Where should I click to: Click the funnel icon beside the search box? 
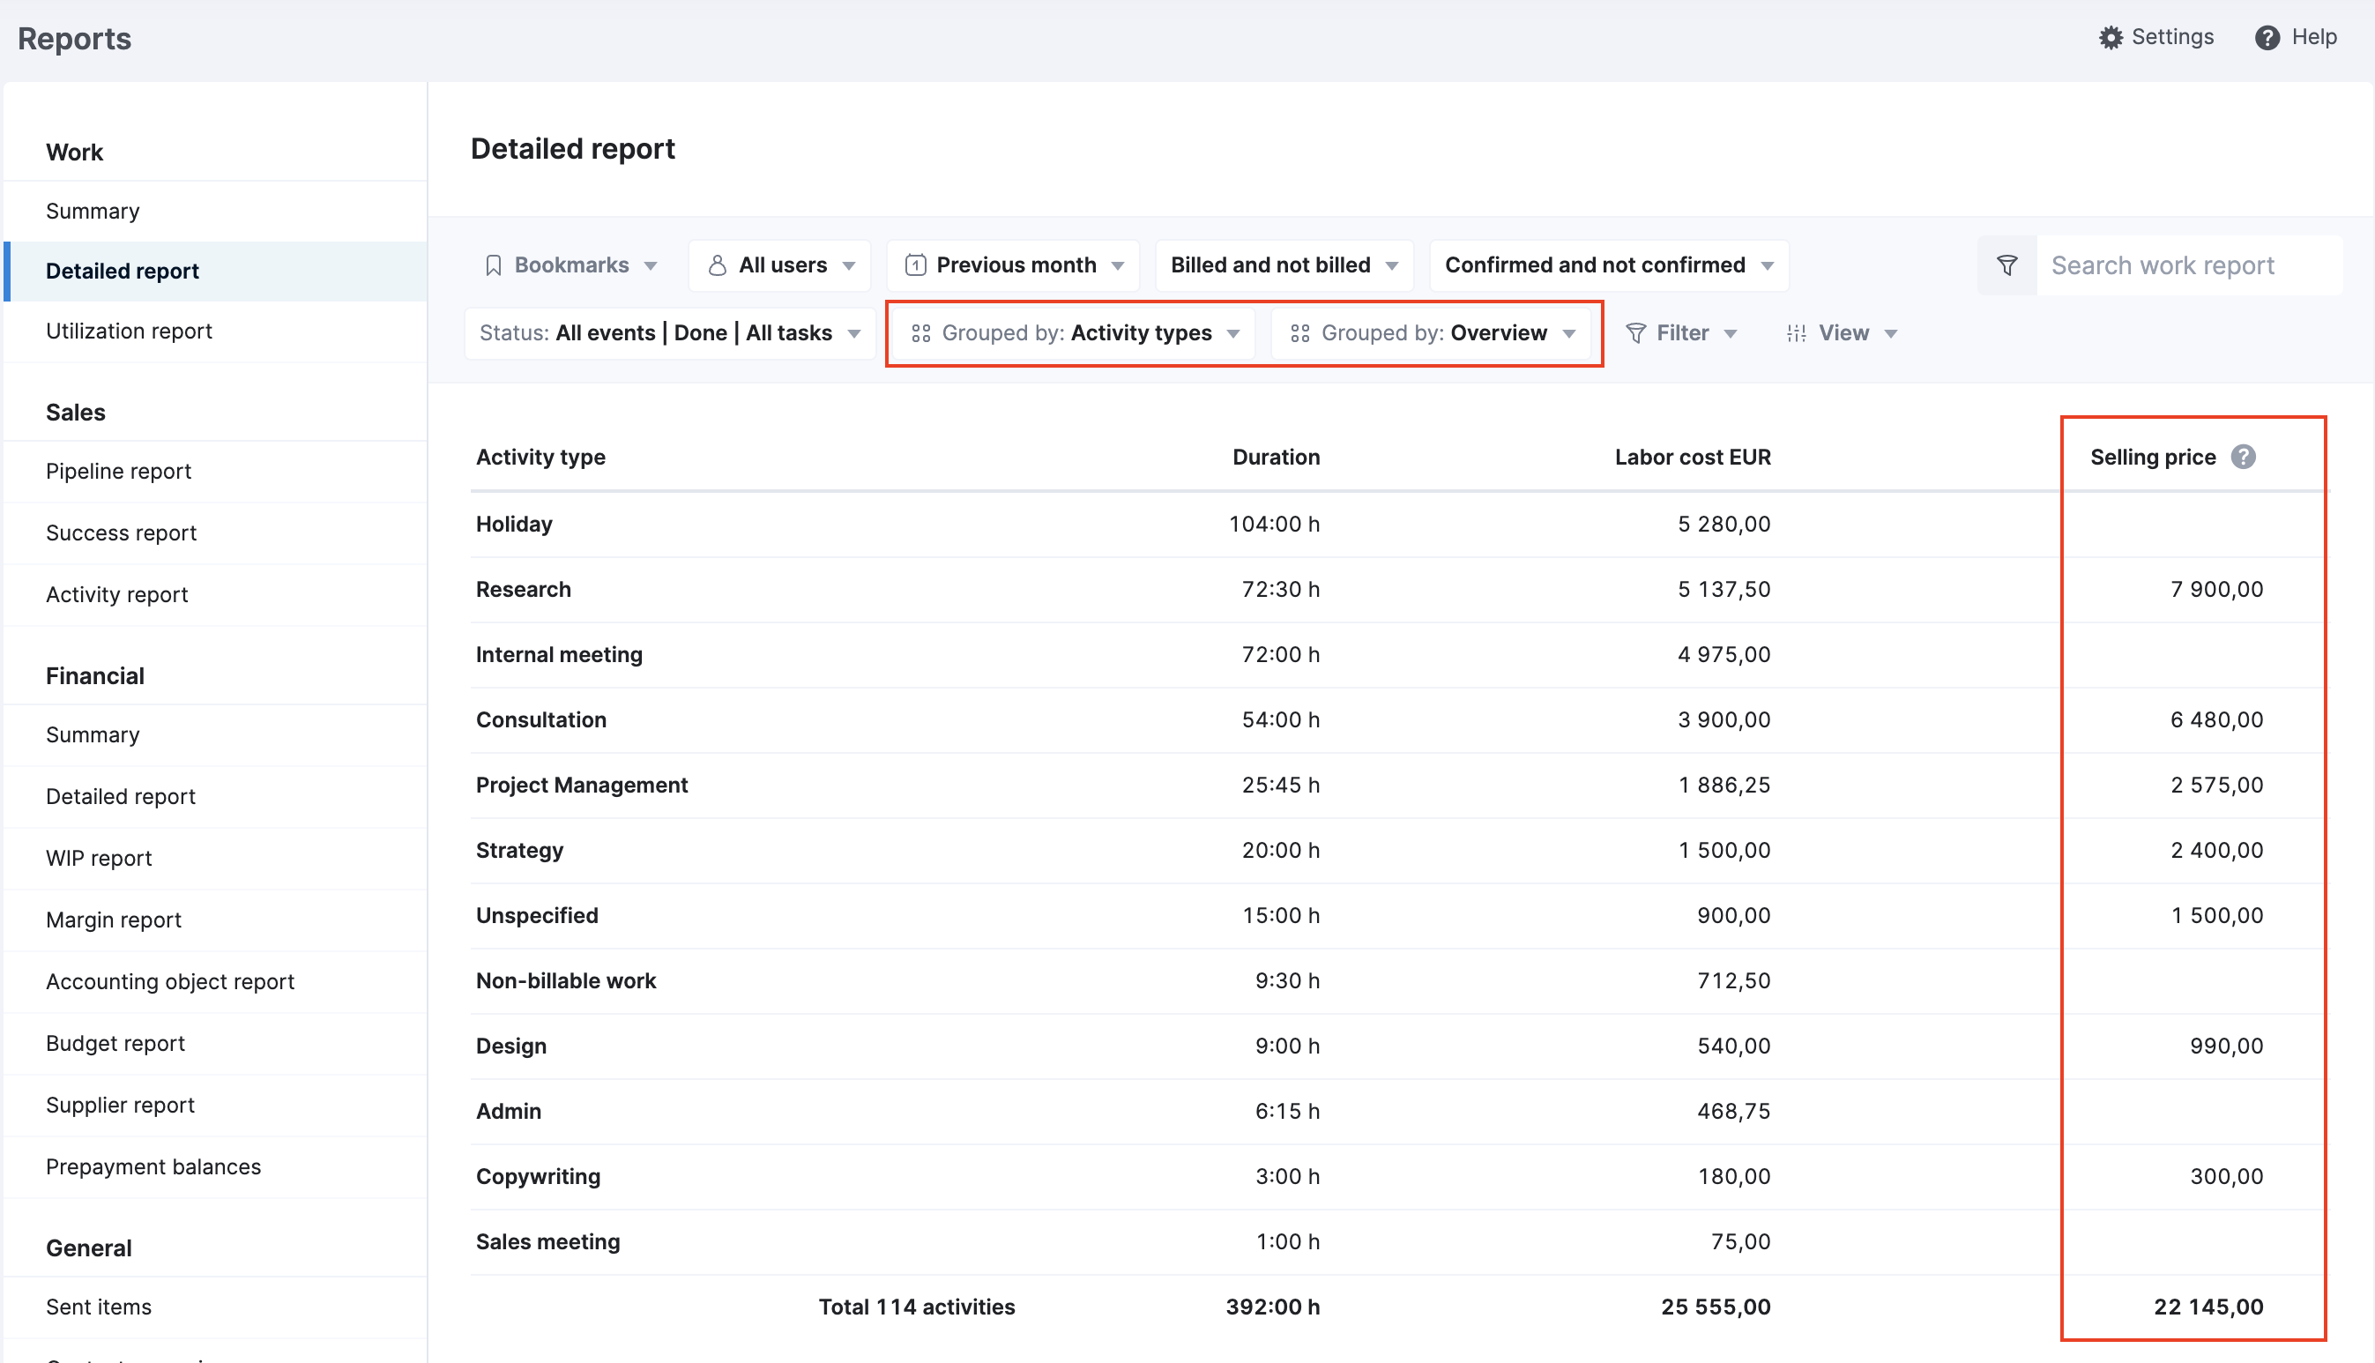[2007, 266]
